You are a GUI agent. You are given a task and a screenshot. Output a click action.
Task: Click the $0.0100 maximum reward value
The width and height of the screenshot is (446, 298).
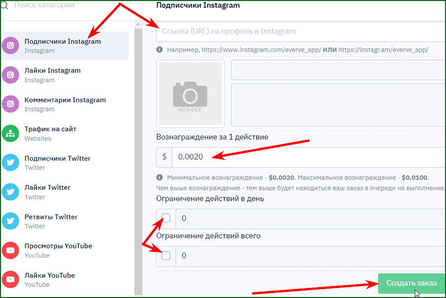414,178
